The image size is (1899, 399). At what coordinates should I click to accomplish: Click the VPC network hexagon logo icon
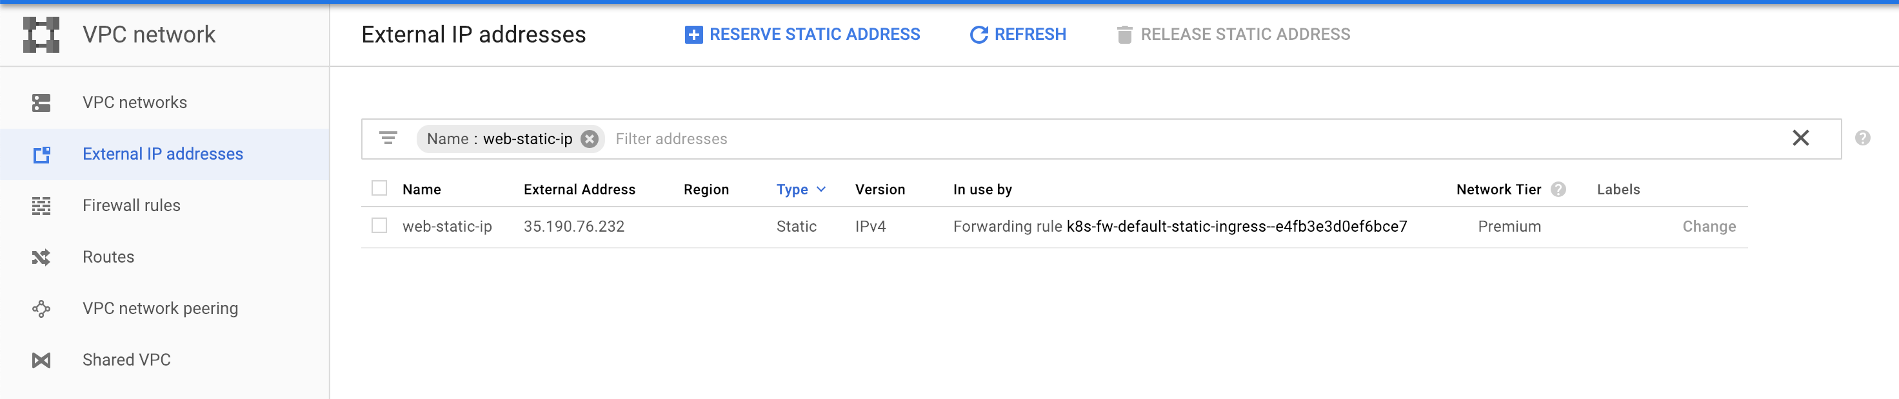[x=41, y=35]
